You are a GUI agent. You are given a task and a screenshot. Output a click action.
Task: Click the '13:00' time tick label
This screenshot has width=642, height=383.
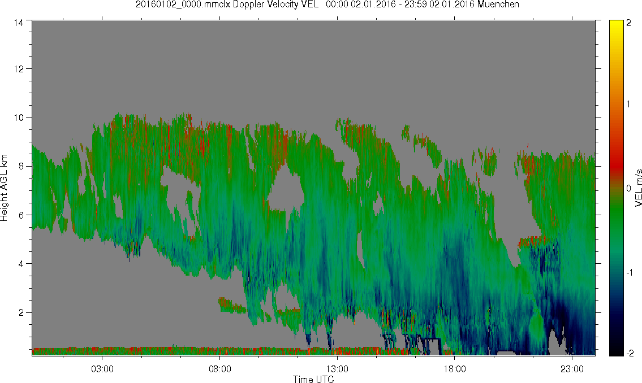[x=337, y=369]
